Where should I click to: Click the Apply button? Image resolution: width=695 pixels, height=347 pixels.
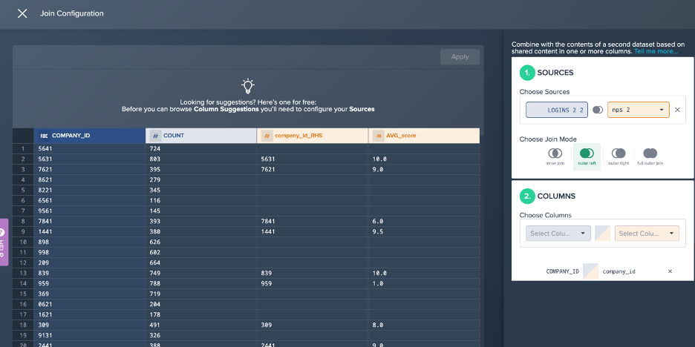click(460, 56)
